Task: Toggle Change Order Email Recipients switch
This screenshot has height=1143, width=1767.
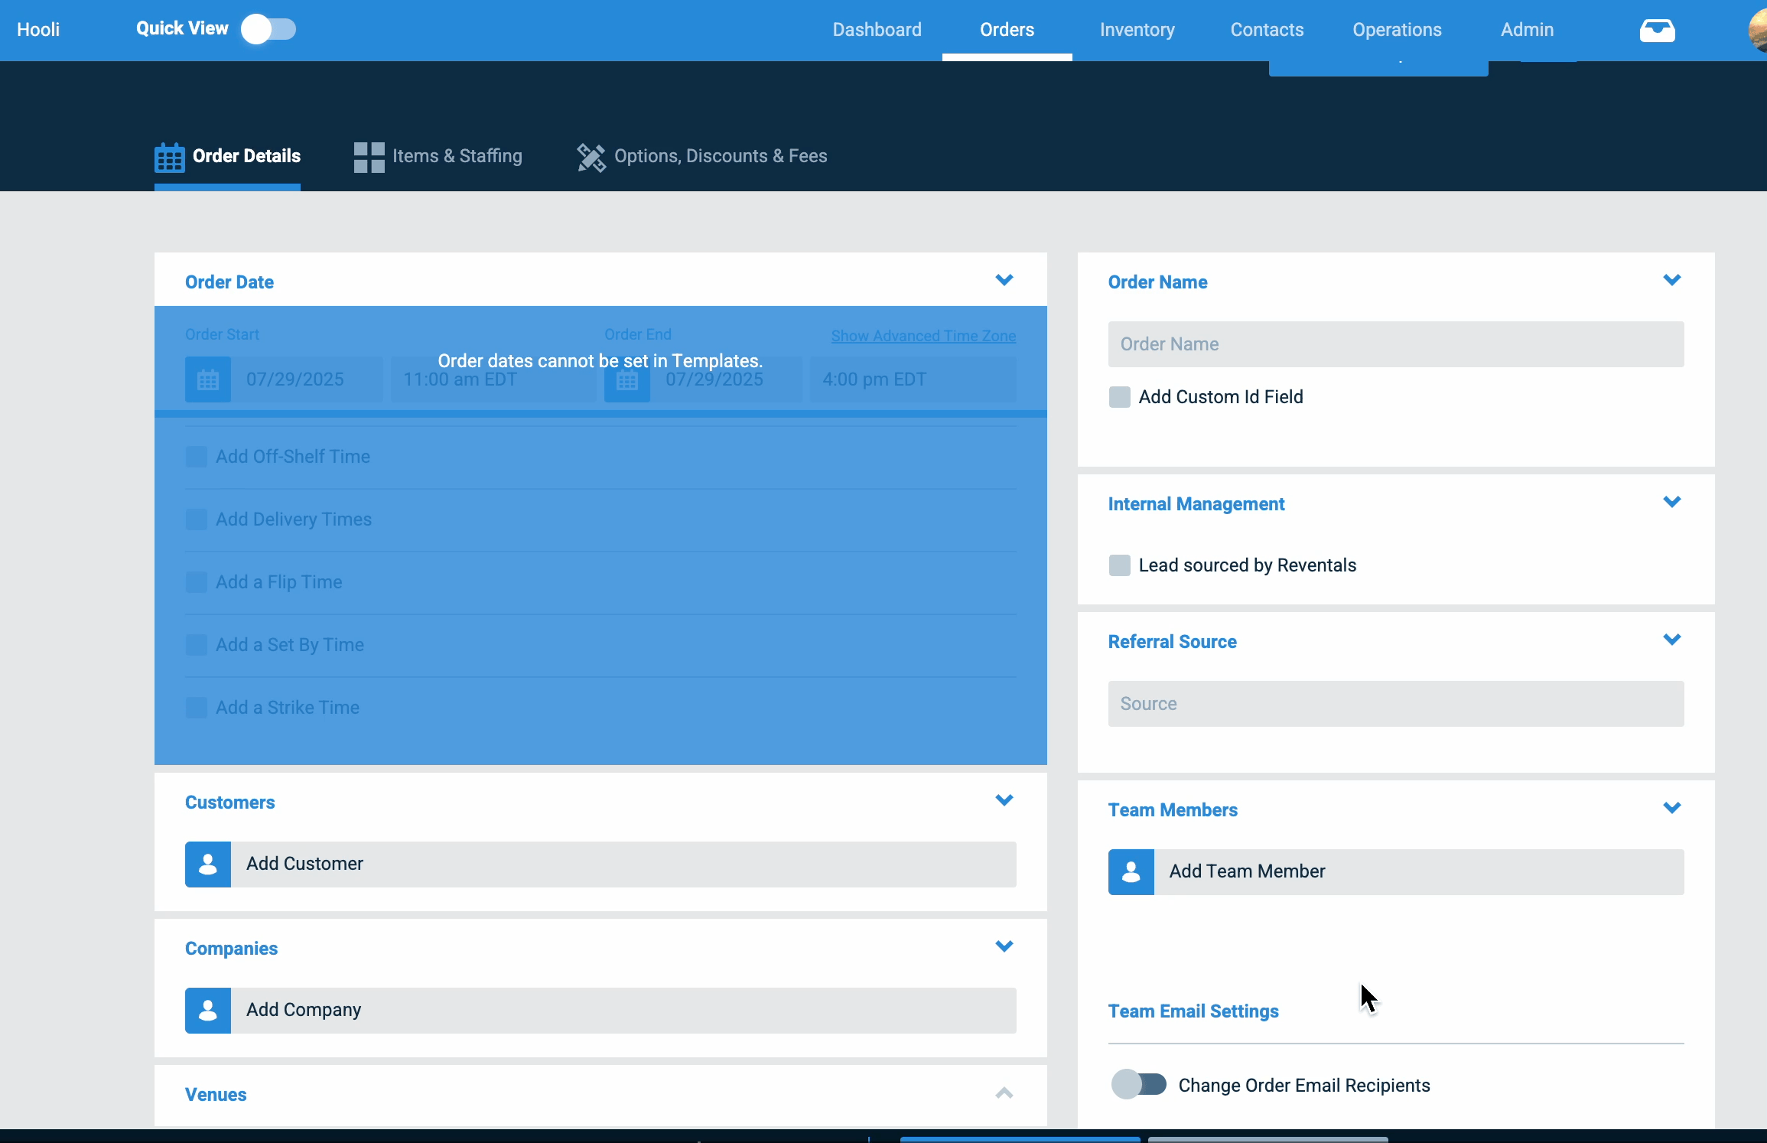Action: pos(1138,1085)
